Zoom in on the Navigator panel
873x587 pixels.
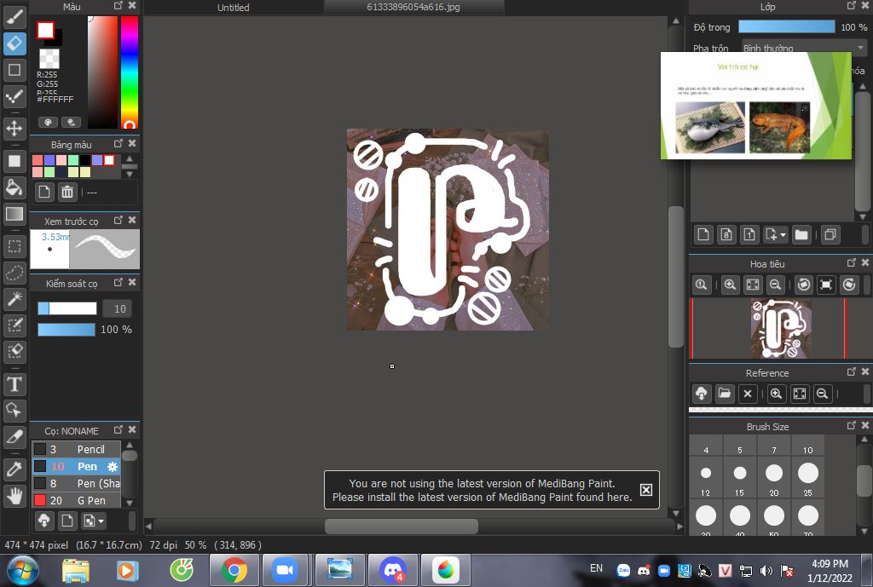pos(730,285)
